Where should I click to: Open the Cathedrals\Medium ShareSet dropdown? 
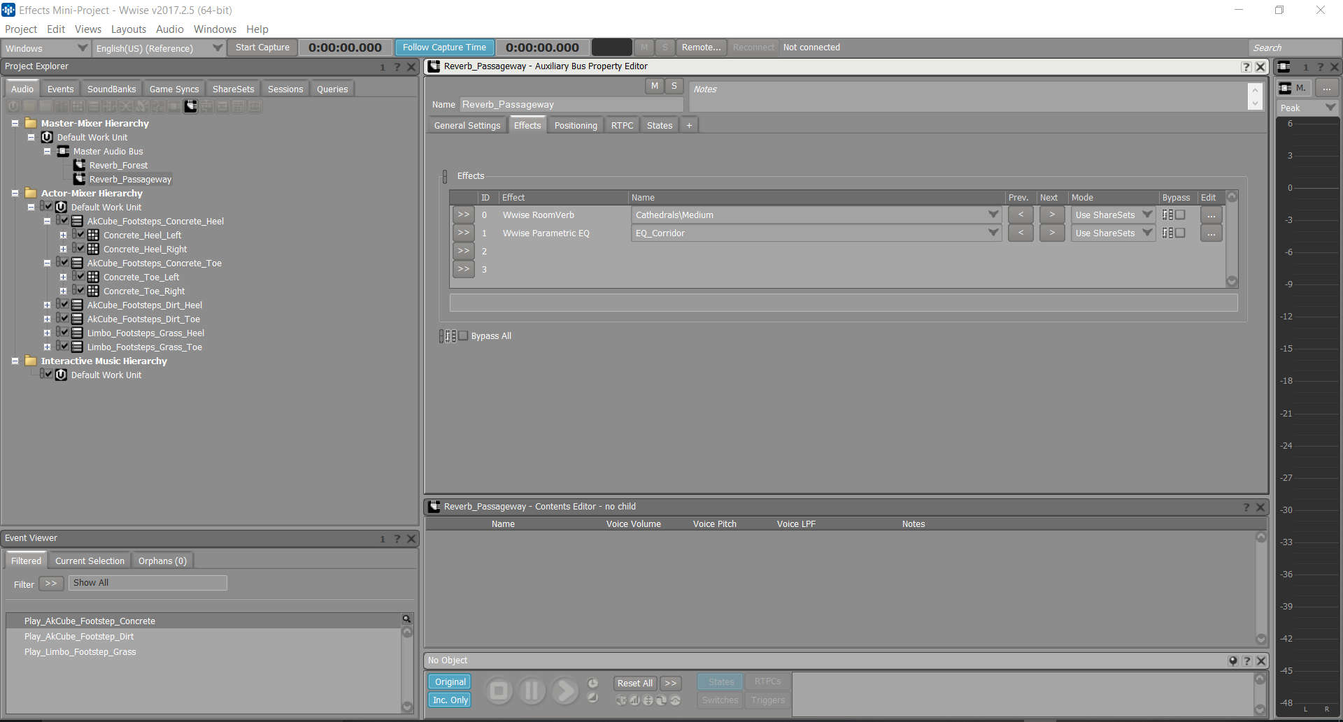(x=816, y=215)
